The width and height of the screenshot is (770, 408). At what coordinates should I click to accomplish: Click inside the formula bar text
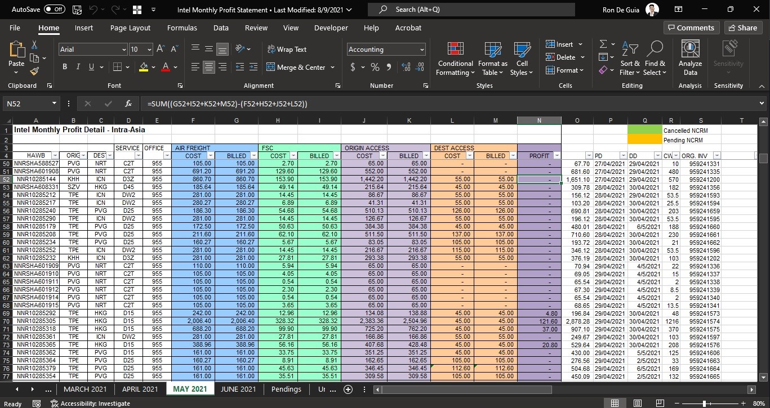tap(228, 104)
